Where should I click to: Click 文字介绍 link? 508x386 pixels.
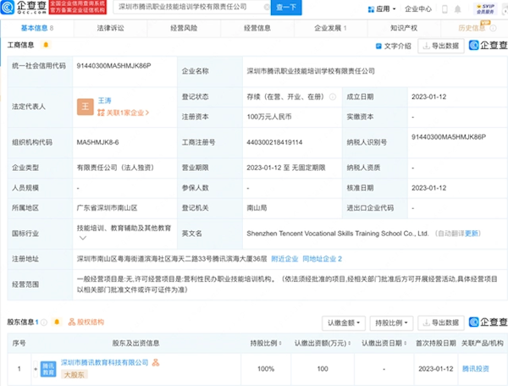(394, 46)
